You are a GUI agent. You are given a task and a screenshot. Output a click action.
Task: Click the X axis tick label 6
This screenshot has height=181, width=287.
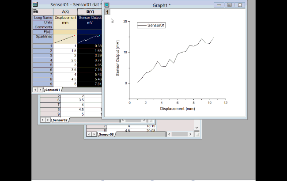pyautogui.click(x=177, y=103)
